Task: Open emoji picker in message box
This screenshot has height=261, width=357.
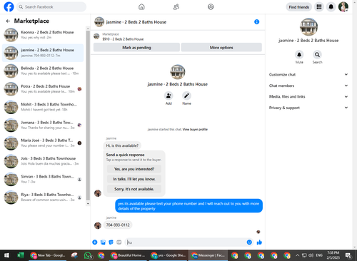Action: pyautogui.click(x=249, y=242)
